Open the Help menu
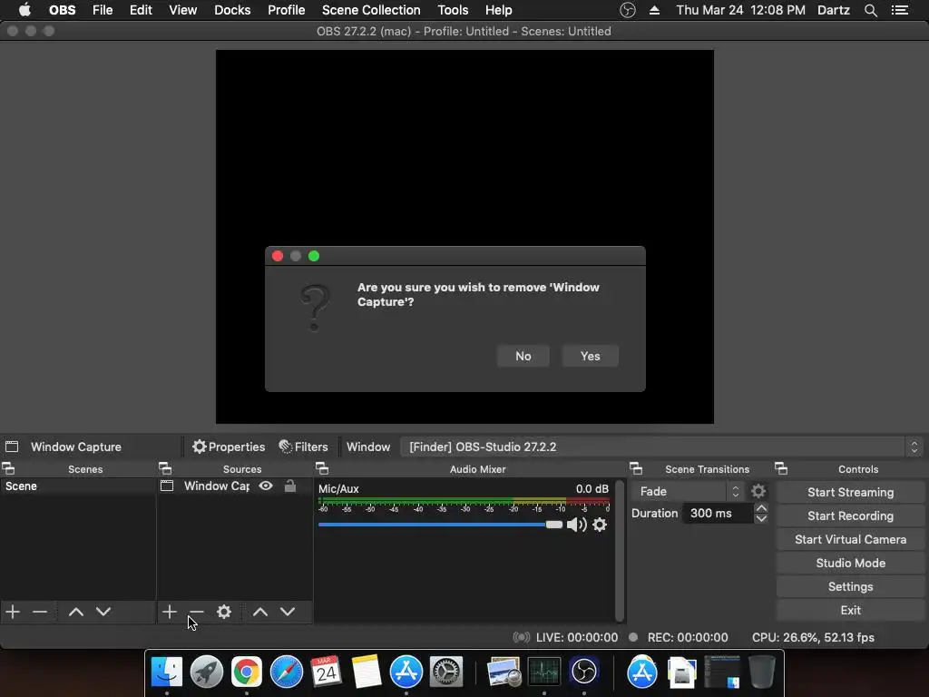This screenshot has height=697, width=929. [498, 10]
